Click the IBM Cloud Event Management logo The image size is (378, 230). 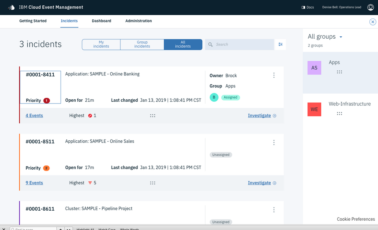tap(11, 7)
